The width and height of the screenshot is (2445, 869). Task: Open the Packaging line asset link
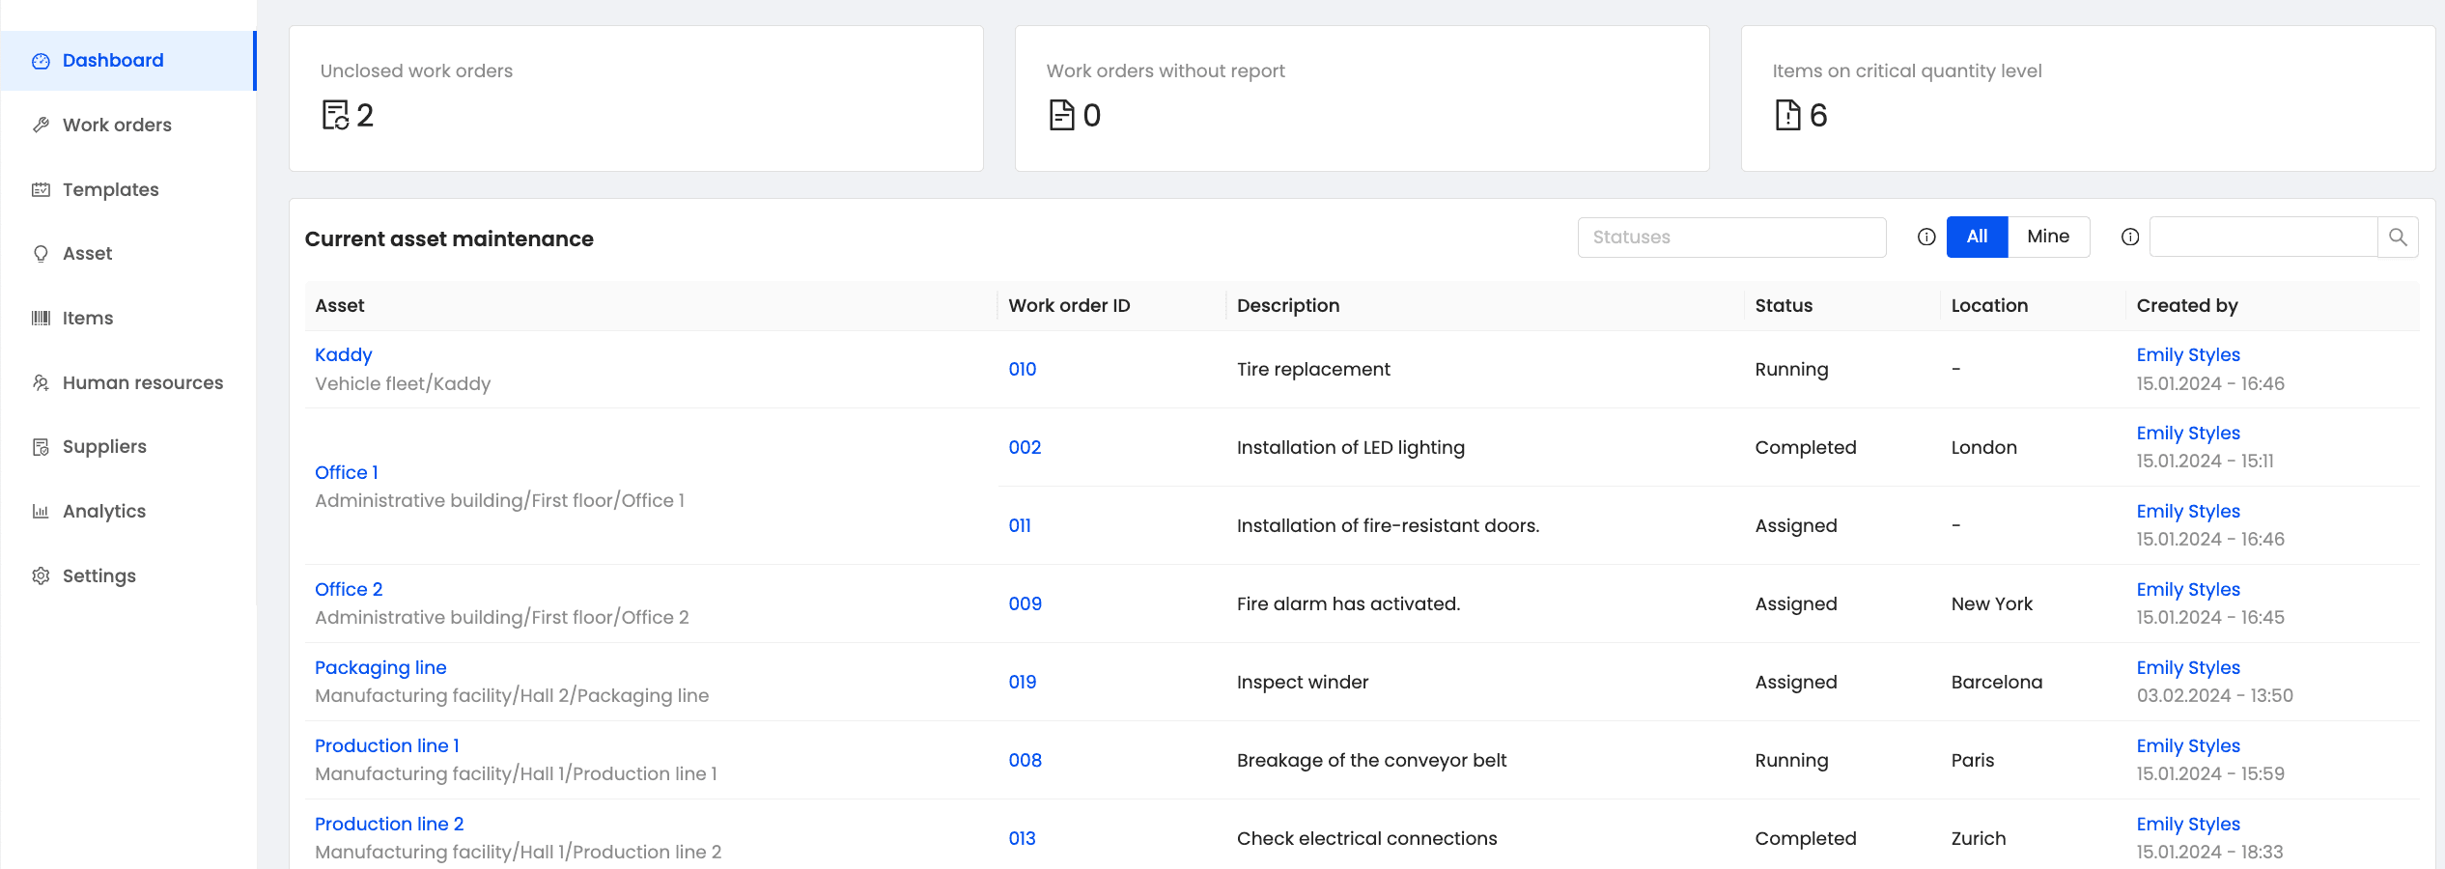[380, 668]
